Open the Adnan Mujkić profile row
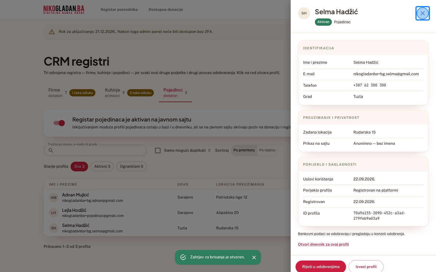The image size is (436, 272). (167, 198)
